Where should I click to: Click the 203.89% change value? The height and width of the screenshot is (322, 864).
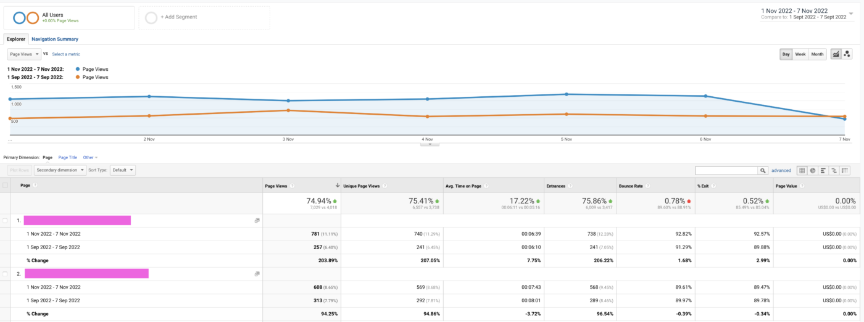(327, 260)
